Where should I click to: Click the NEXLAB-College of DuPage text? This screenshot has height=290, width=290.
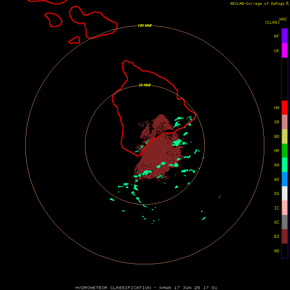click(257, 4)
